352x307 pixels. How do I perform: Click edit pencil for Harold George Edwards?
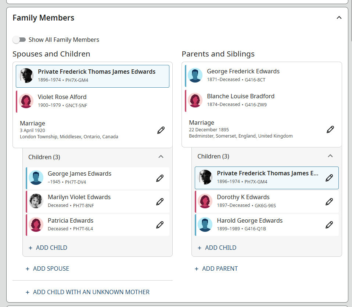click(329, 225)
